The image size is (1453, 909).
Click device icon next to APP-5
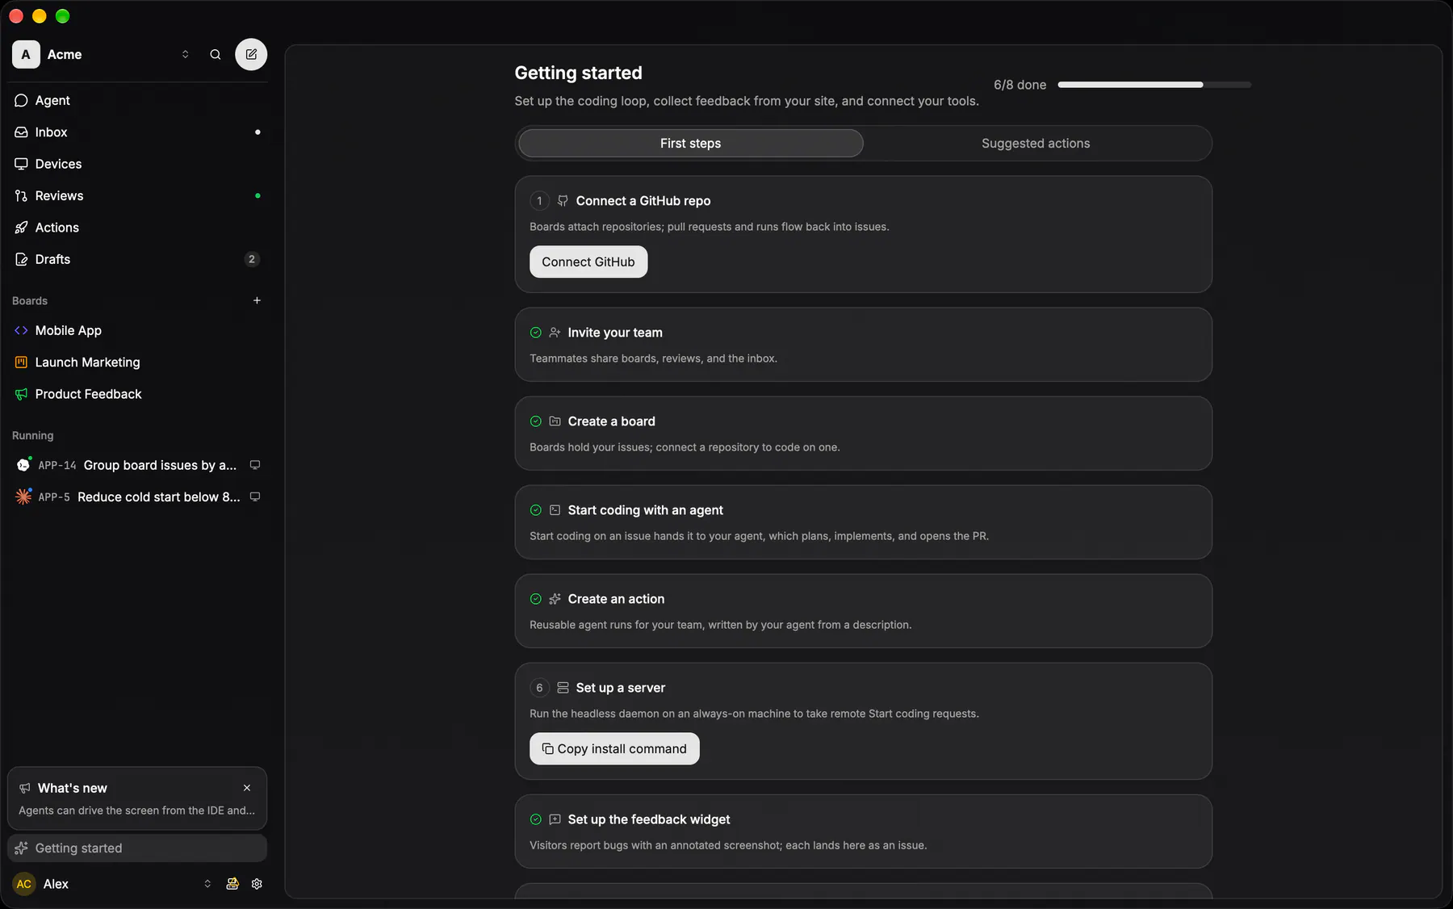(255, 497)
